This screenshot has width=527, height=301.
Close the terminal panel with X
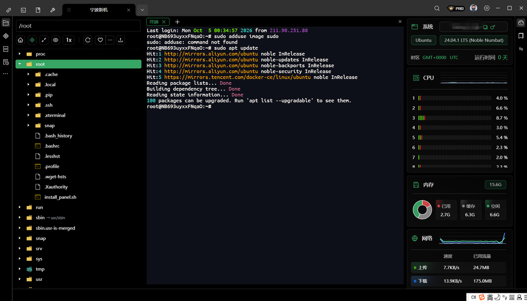point(400,22)
